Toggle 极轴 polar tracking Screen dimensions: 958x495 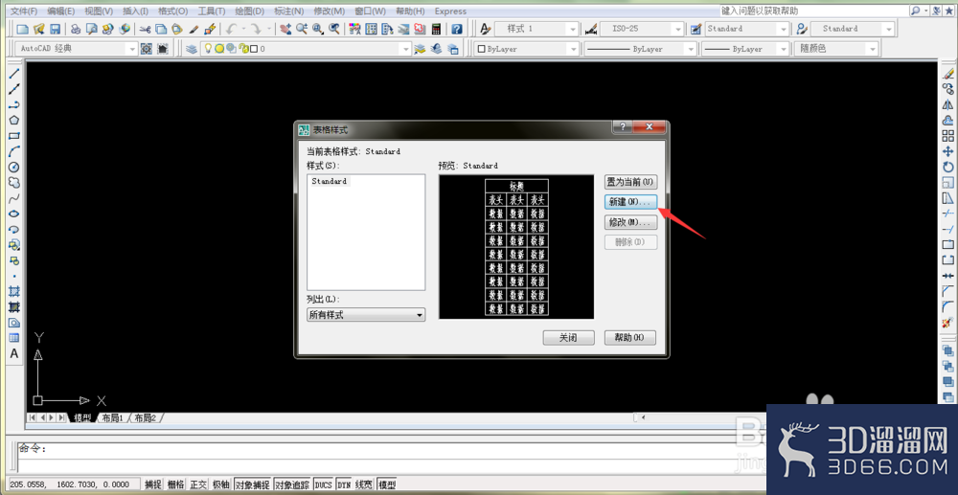[220, 484]
